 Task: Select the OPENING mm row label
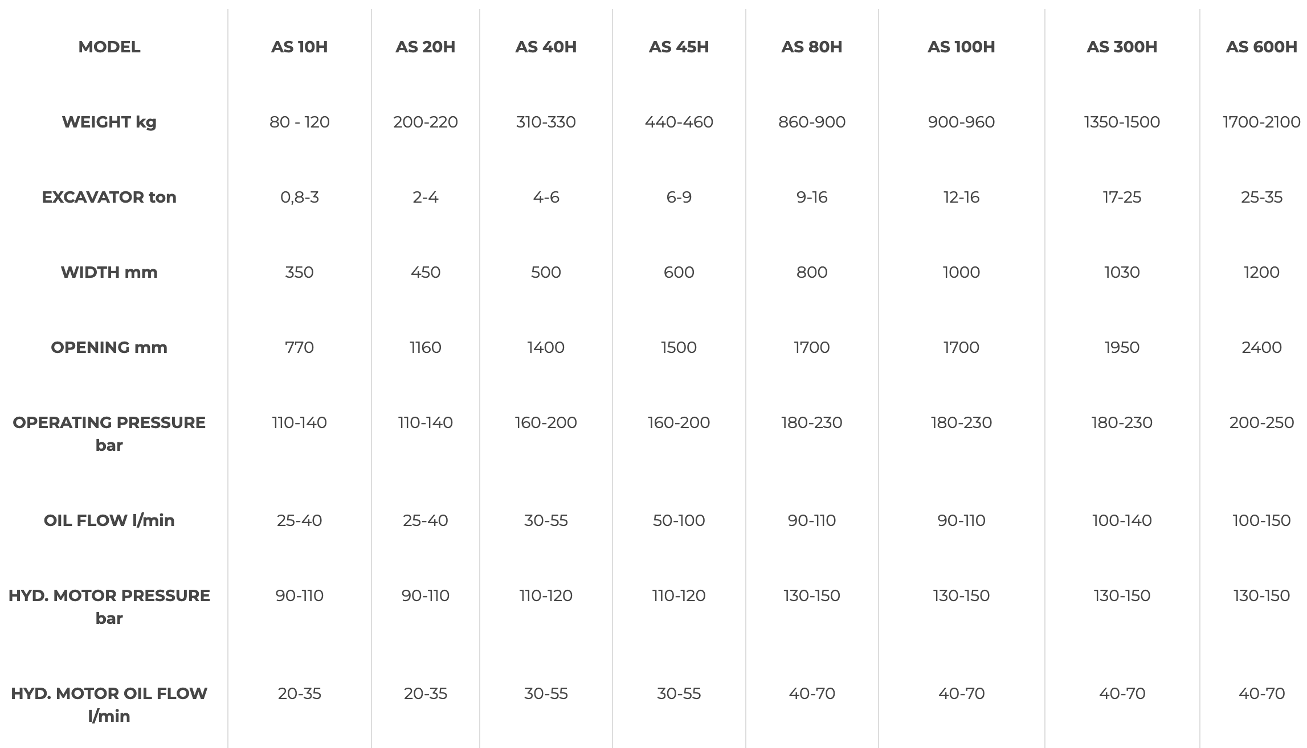[109, 347]
